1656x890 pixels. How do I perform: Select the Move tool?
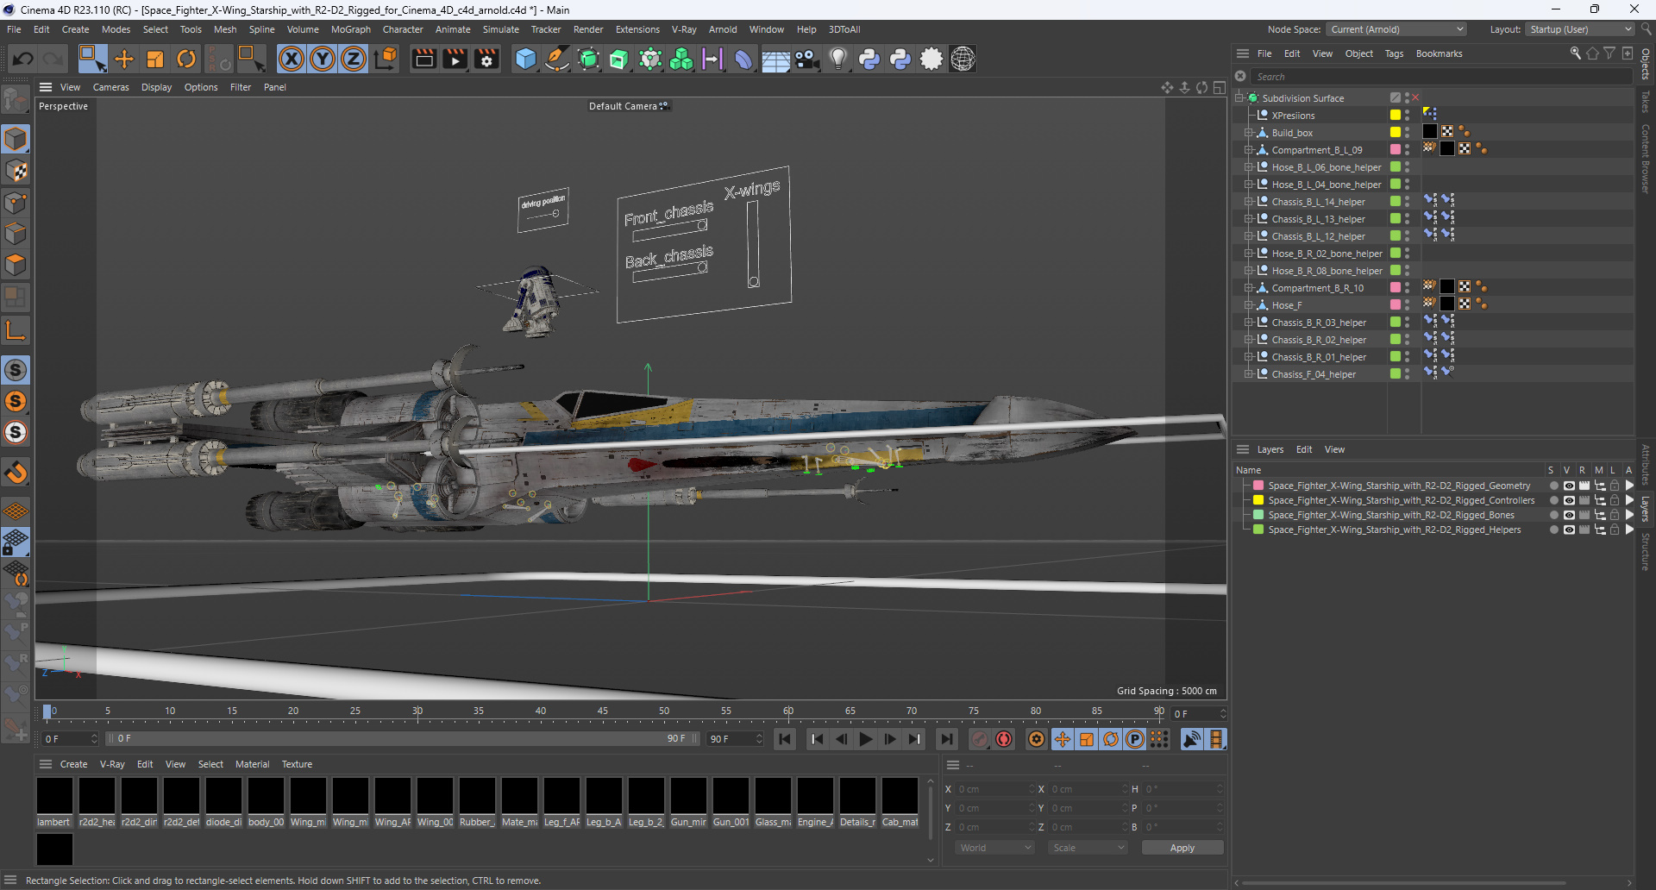(124, 59)
